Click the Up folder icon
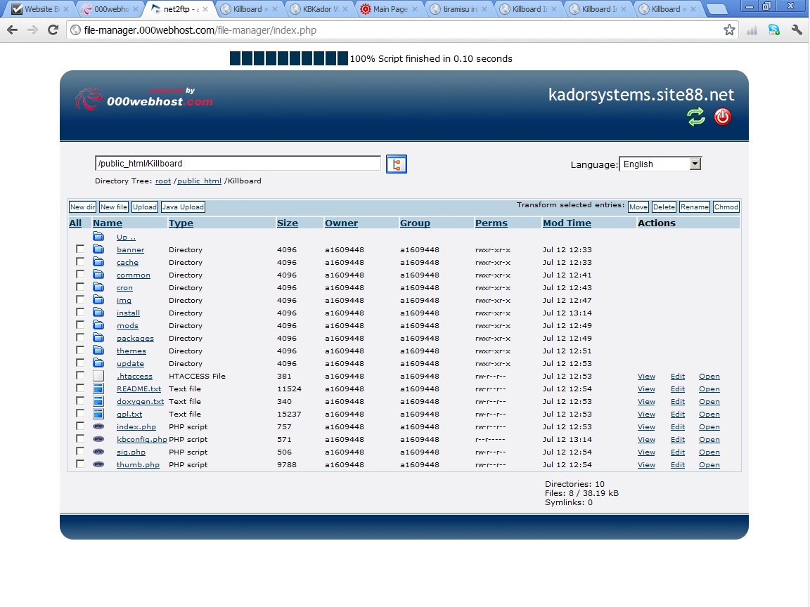The width and height of the screenshot is (810, 607). [98, 236]
